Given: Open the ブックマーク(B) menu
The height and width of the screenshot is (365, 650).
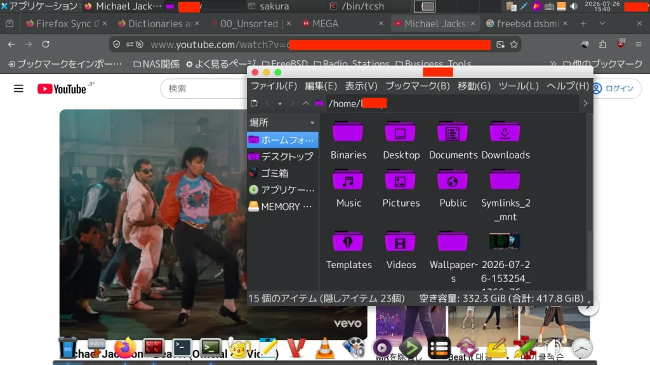Looking at the screenshot, I should click(418, 86).
